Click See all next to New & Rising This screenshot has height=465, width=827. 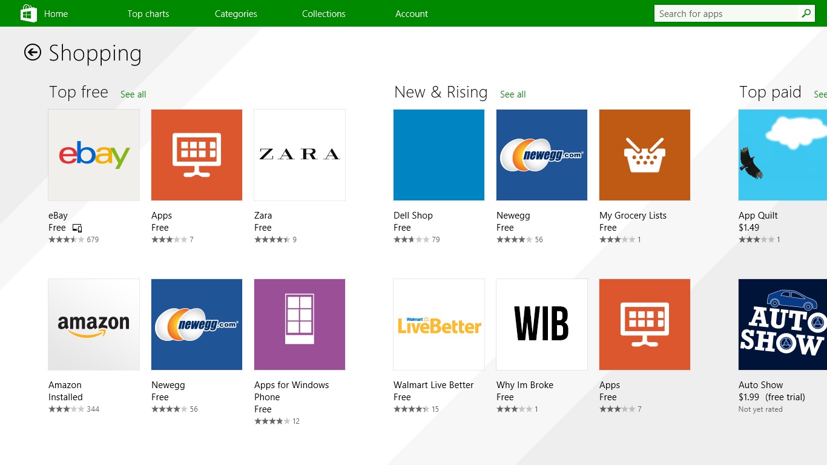point(513,94)
